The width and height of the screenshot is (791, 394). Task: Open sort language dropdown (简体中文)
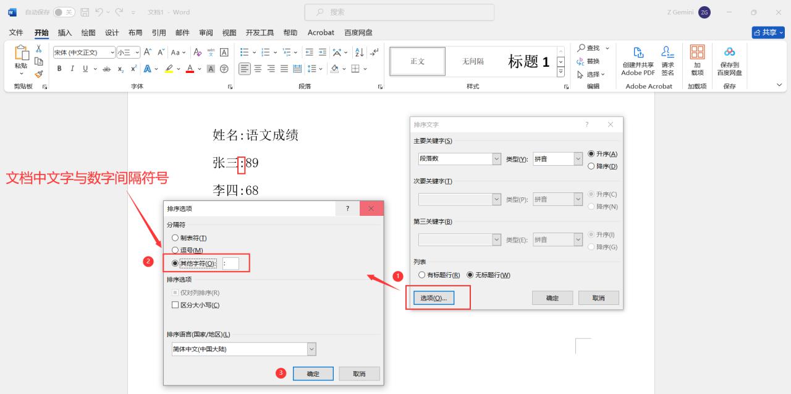[311, 349]
